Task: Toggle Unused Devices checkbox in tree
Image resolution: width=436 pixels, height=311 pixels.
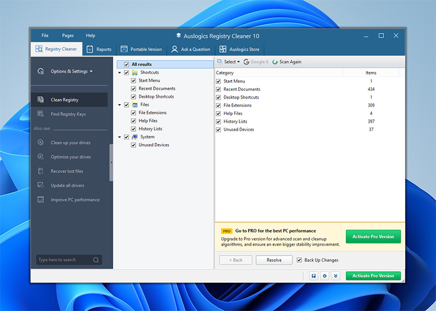Action: point(133,145)
